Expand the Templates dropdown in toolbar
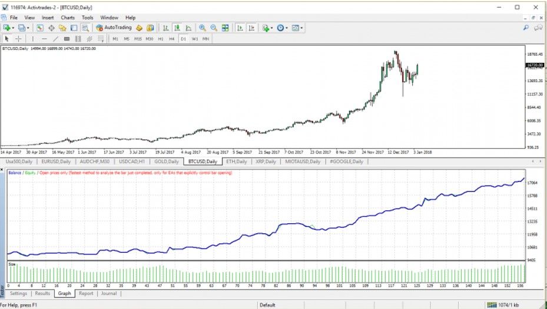This screenshot has height=309, width=547. pos(303,28)
